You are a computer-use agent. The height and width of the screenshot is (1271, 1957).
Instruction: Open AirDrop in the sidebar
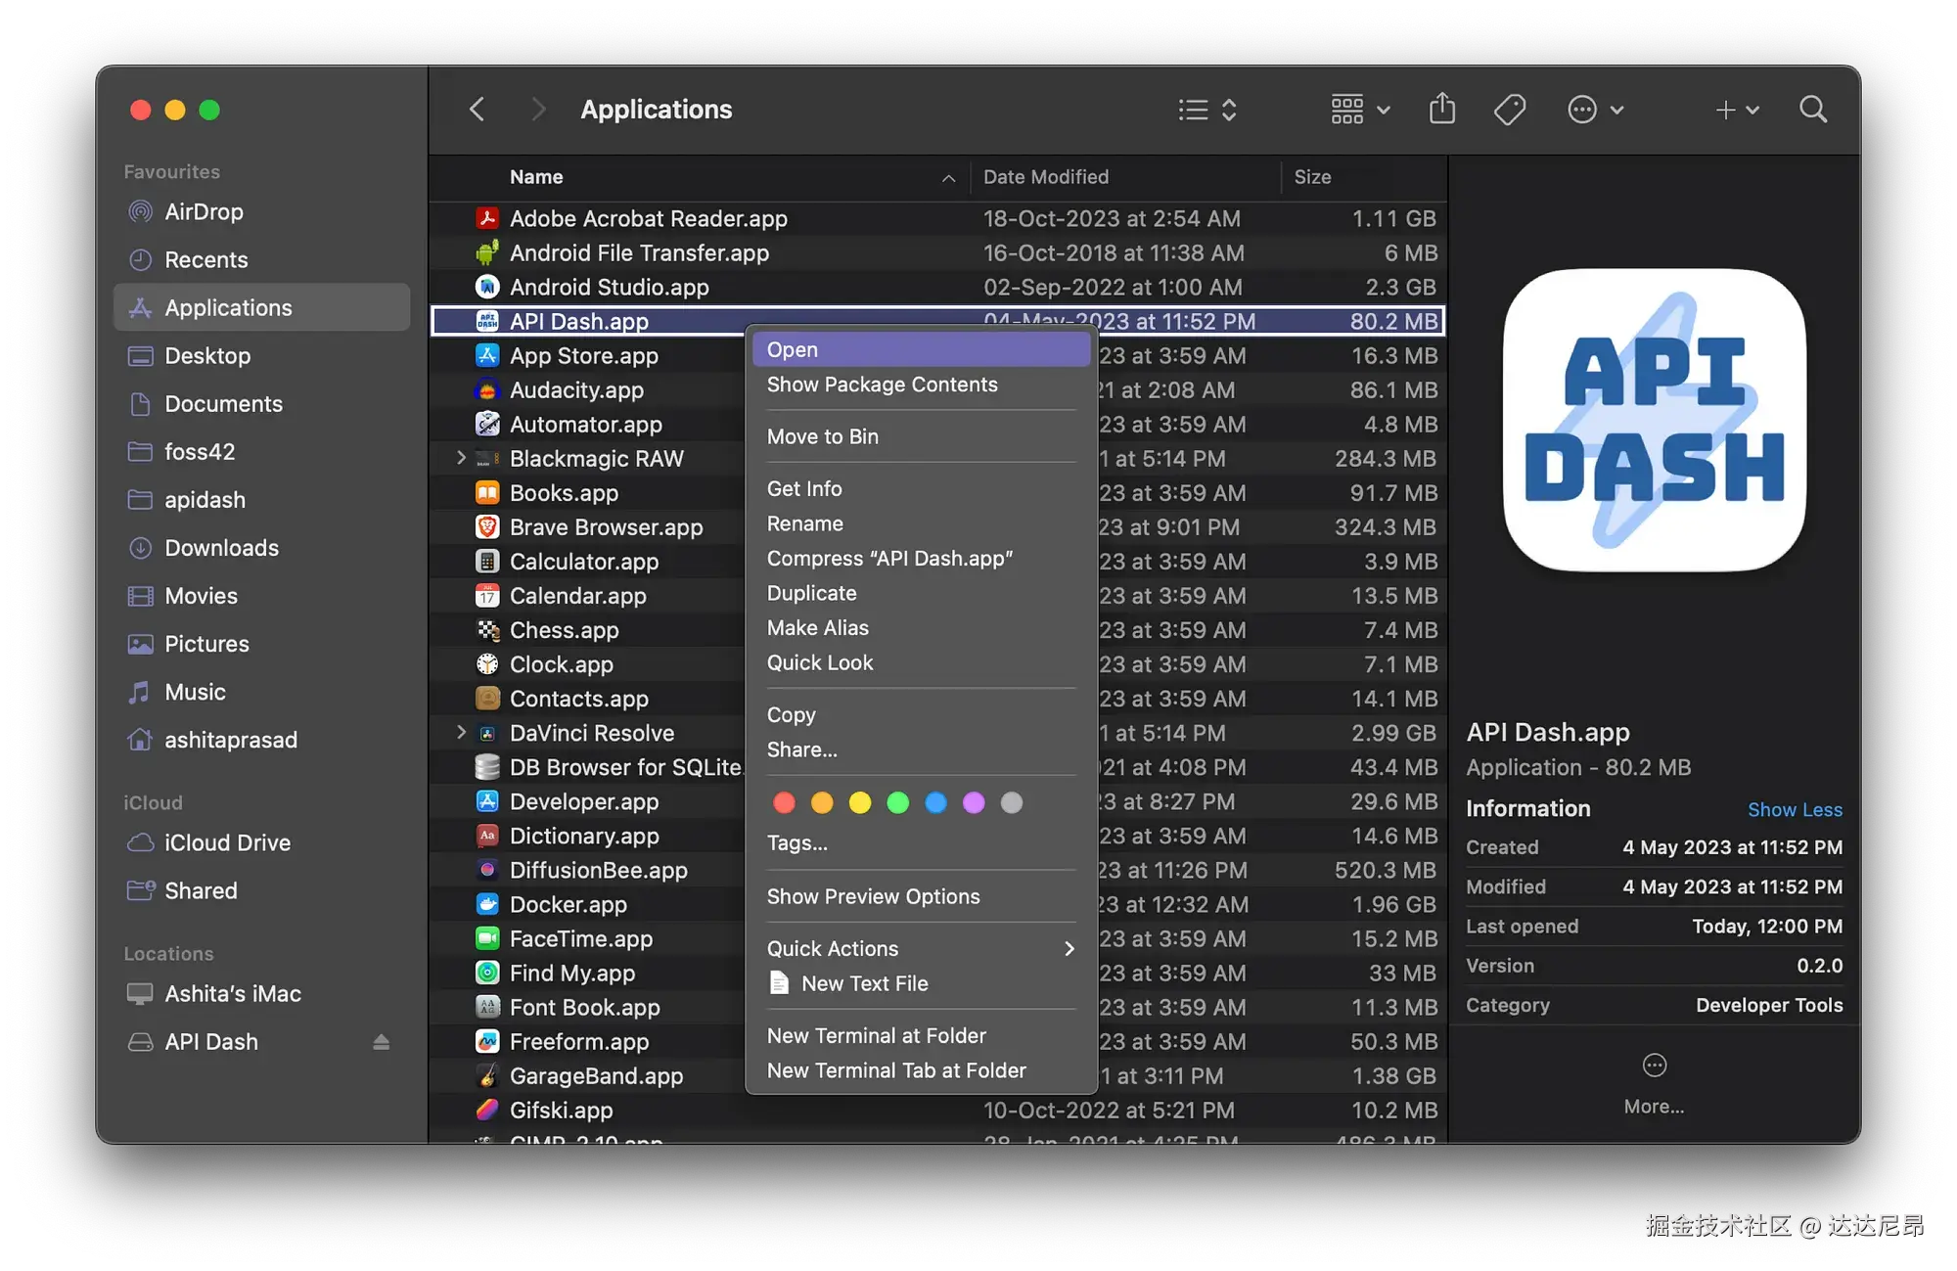tap(204, 211)
